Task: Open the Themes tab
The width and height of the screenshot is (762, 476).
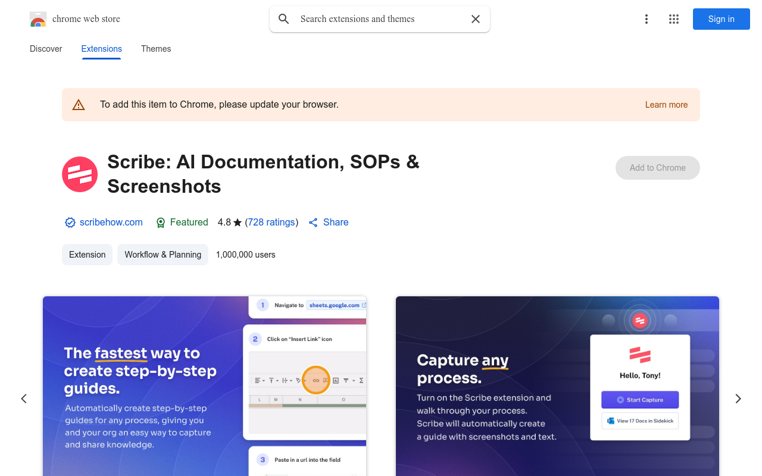Action: coord(156,49)
